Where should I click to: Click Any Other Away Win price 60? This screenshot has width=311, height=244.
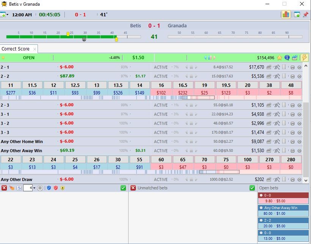coord(161,159)
